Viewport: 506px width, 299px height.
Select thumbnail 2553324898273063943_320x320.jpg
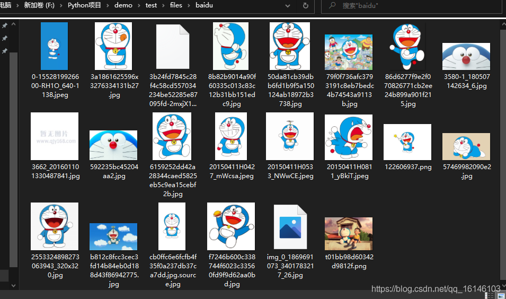click(55, 226)
